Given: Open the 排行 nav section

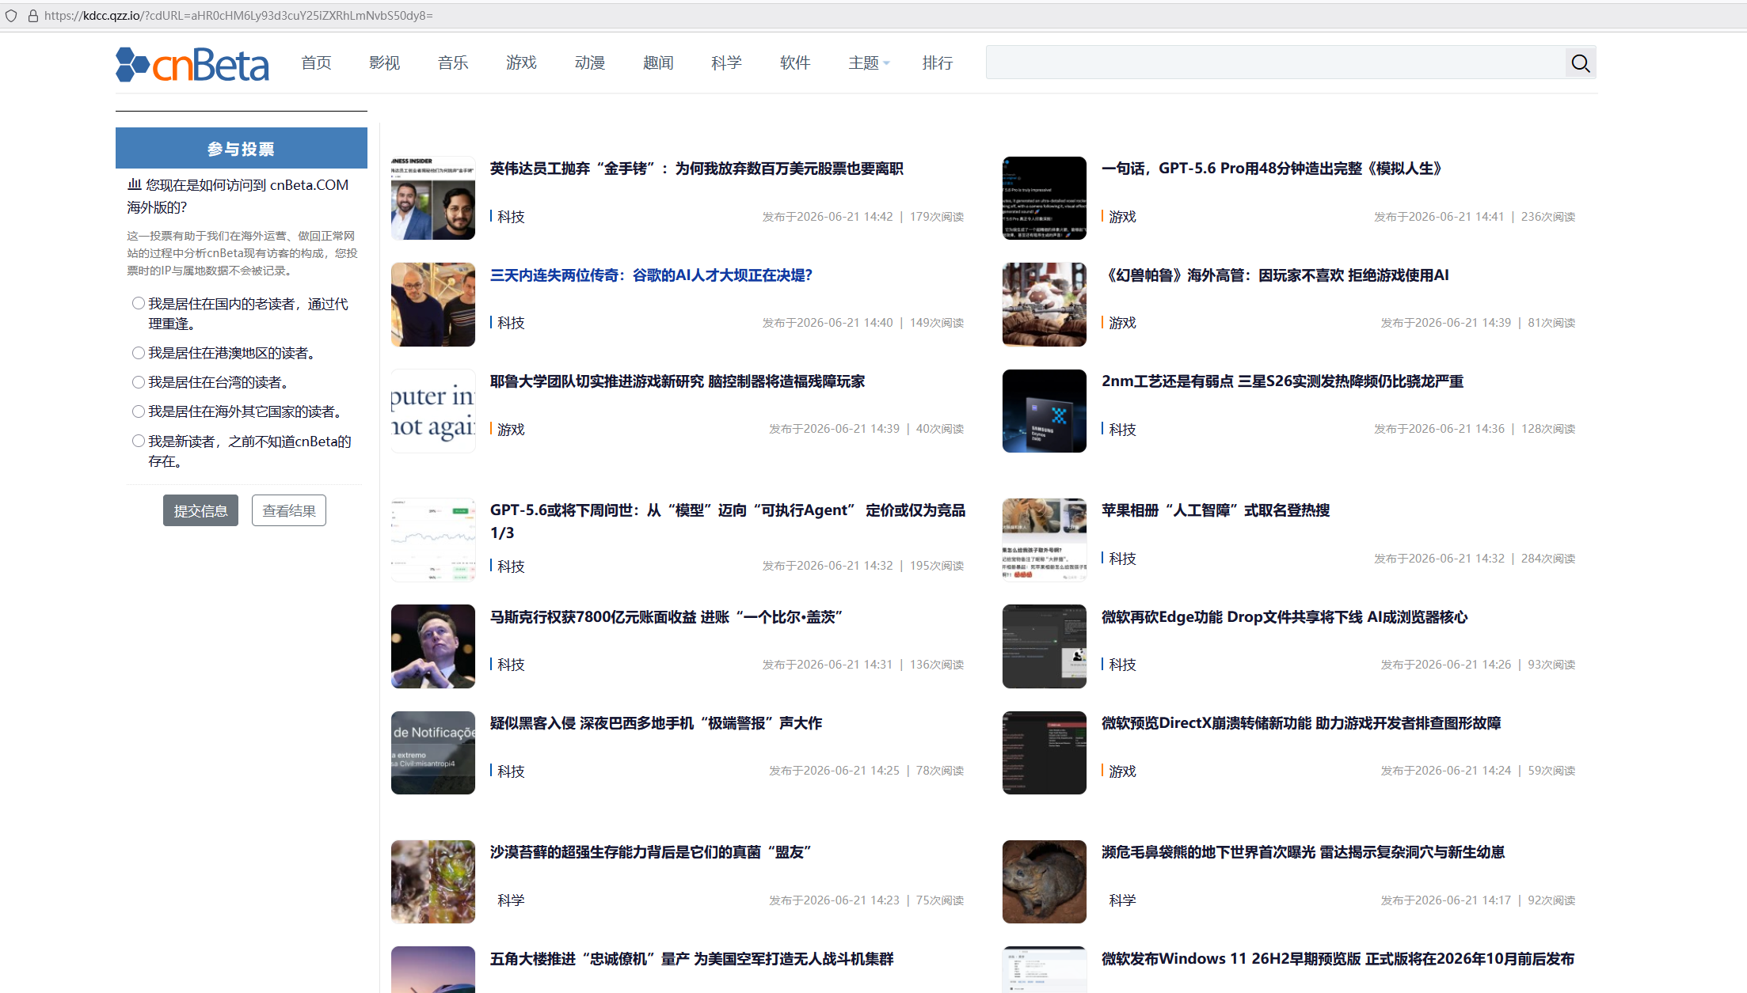Looking at the screenshot, I should (938, 63).
